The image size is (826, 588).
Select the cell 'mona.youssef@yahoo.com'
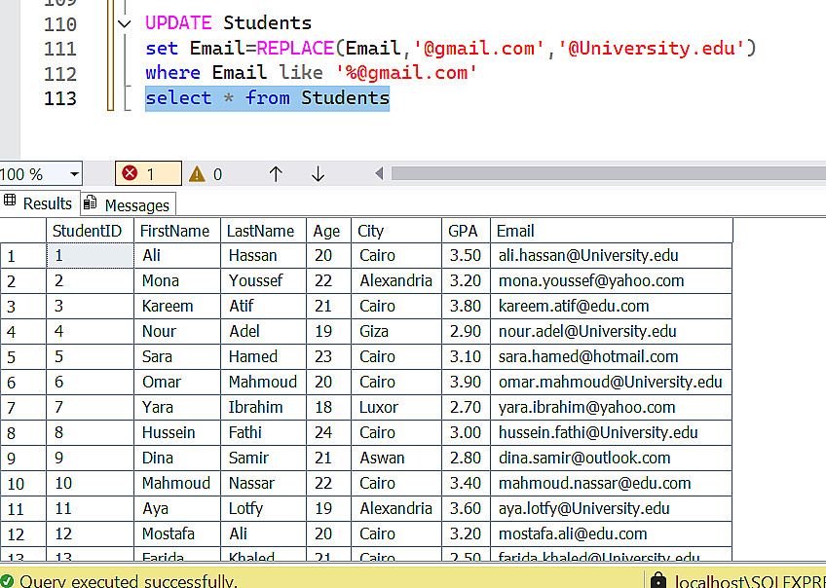(611, 280)
